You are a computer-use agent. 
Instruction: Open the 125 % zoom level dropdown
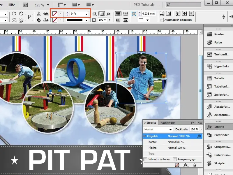click(x=48, y=5)
